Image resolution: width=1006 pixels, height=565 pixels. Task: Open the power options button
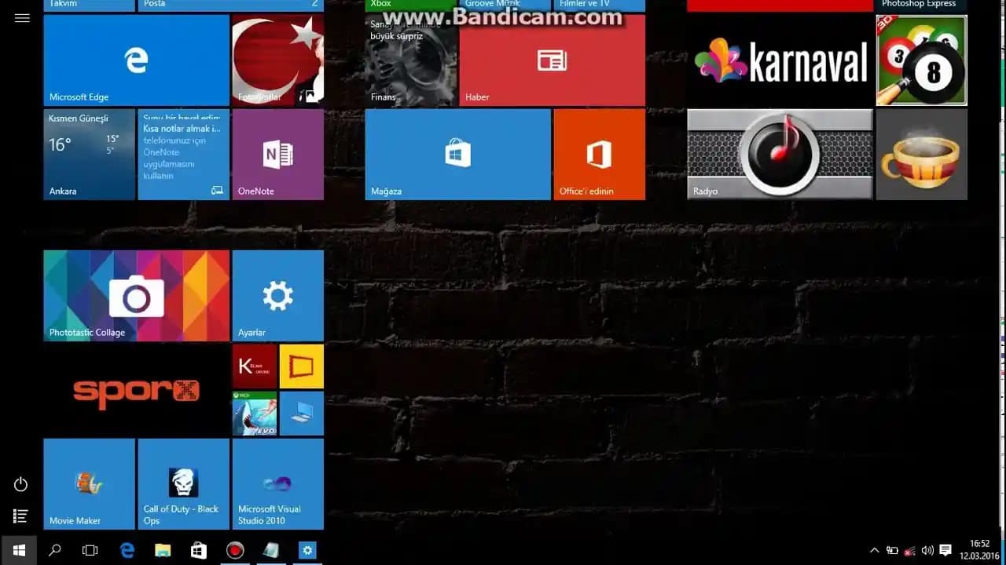click(x=21, y=484)
